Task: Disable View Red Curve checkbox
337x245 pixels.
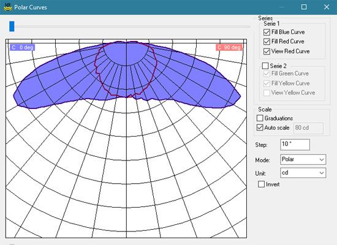Action: 267,51
